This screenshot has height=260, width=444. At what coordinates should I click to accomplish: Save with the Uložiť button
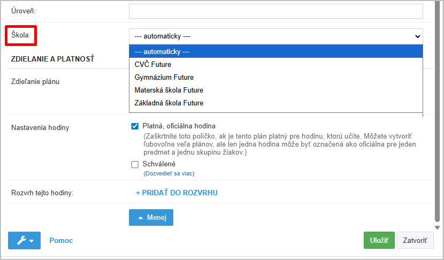pos(379,241)
